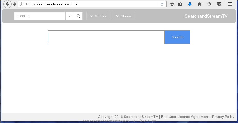Screen dimensions: 238x123
Task: Click the Copyright 2016 SearchandStreamTV text
Action: [128, 117]
